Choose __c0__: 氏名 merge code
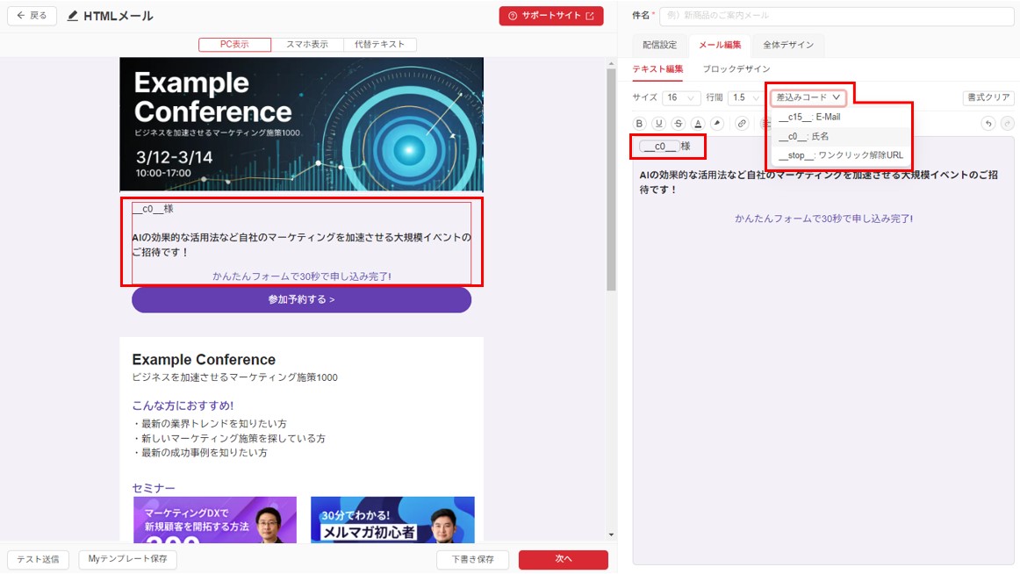Viewport: 1020px width, 574px height. (x=842, y=137)
